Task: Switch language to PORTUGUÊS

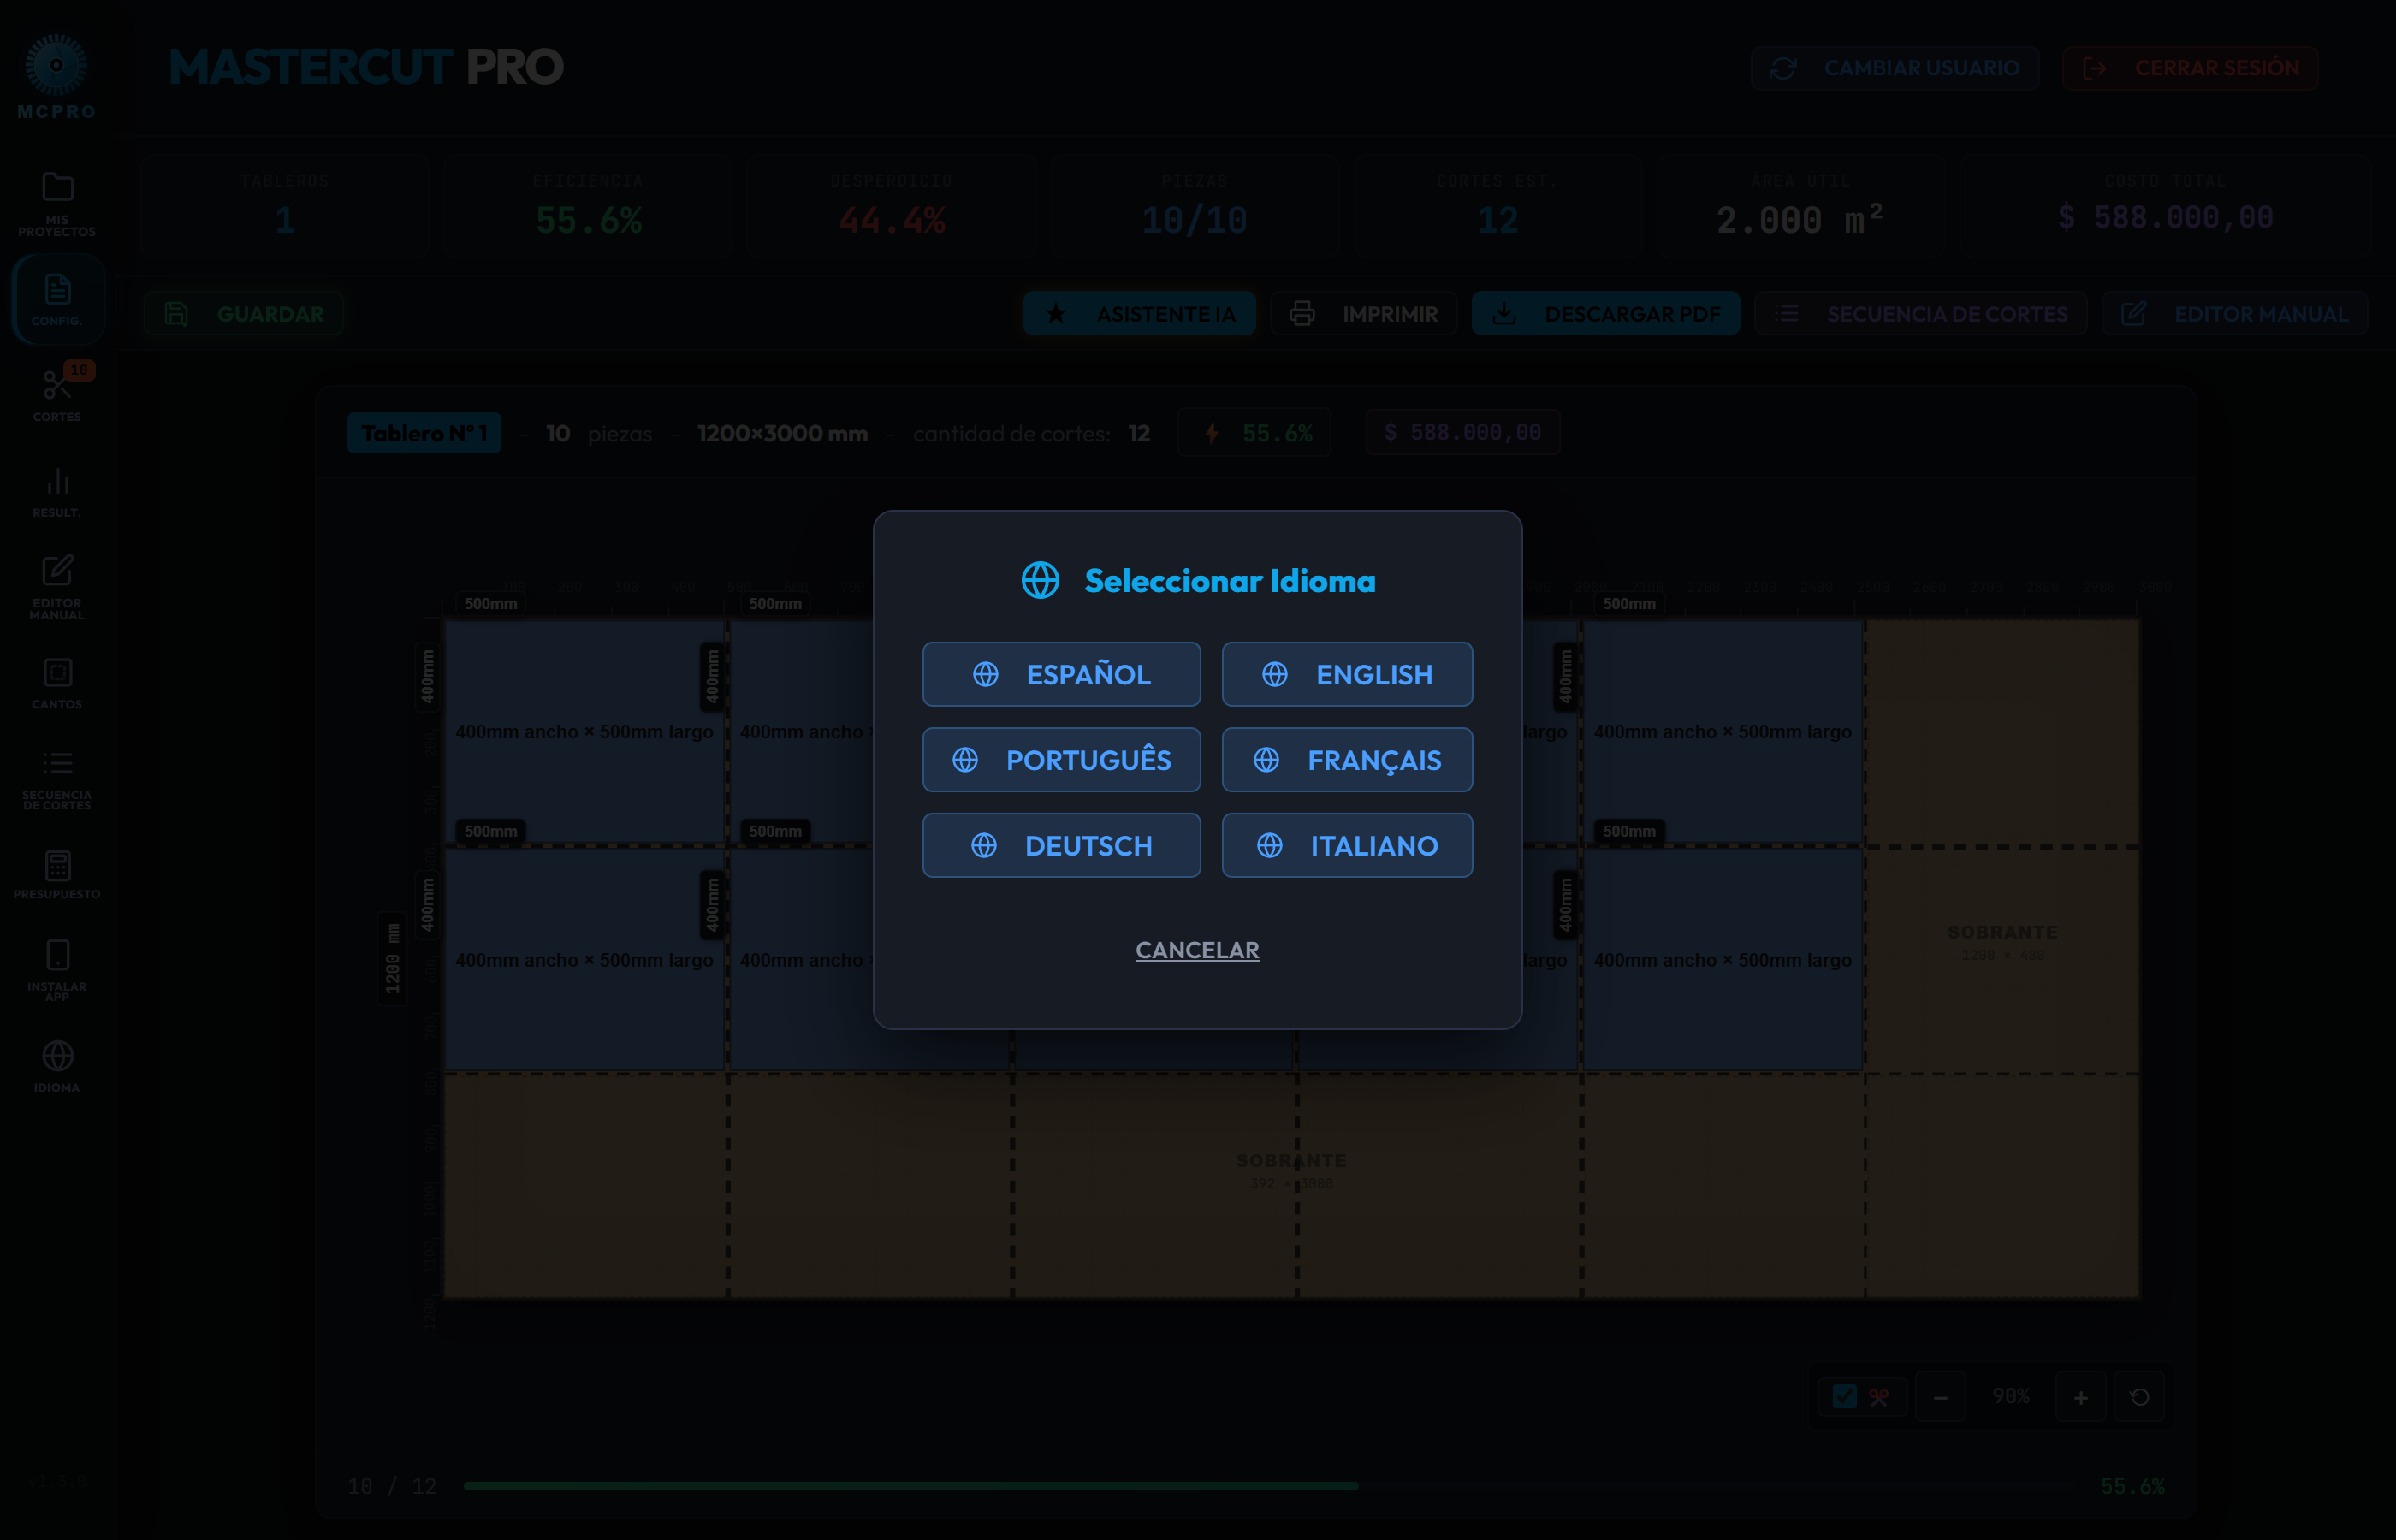Action: (x=1061, y=760)
